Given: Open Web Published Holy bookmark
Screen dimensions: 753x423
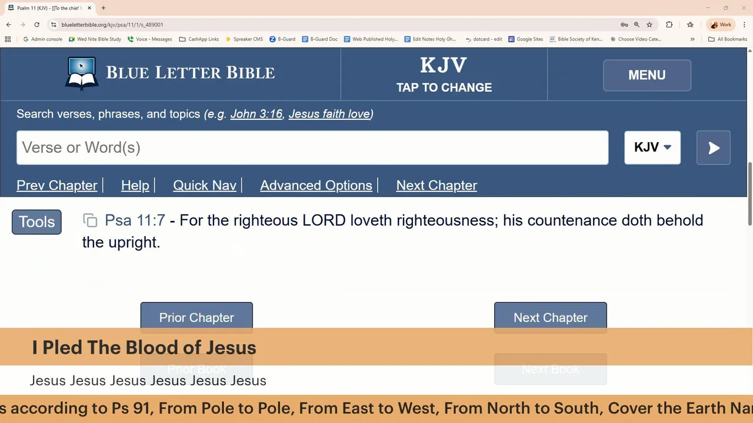Looking at the screenshot, I should pyautogui.click(x=371, y=39).
